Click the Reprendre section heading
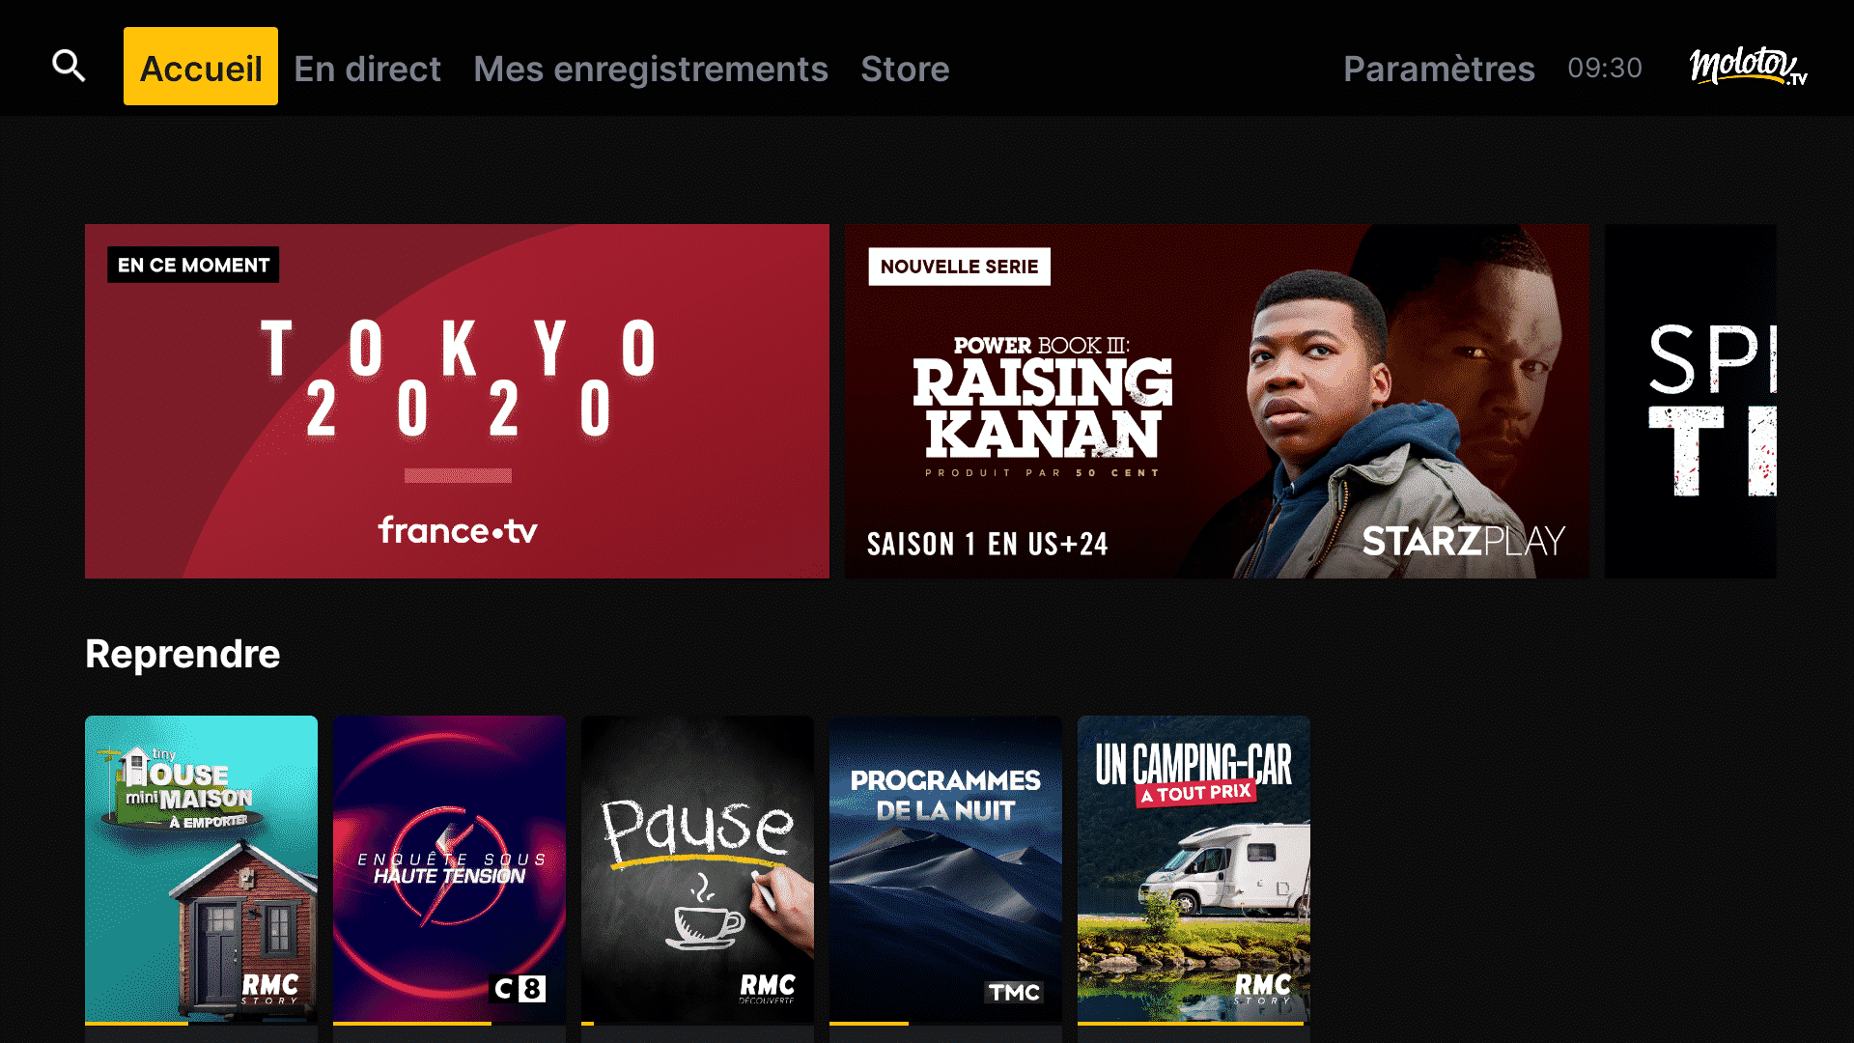The image size is (1854, 1043). coord(183,654)
